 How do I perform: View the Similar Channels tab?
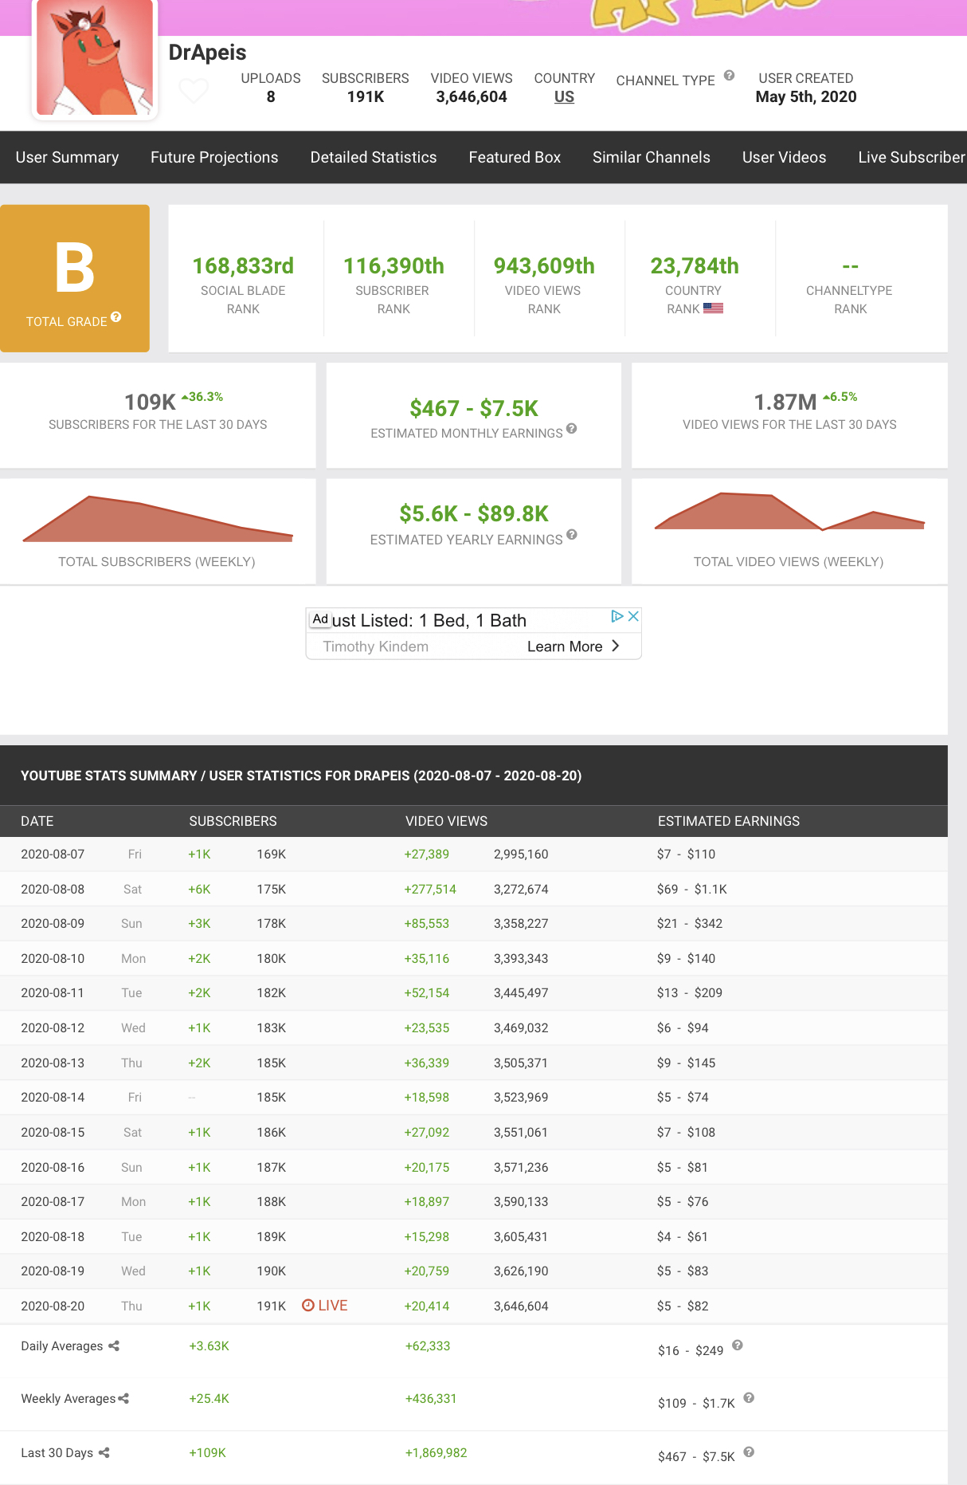coord(652,157)
